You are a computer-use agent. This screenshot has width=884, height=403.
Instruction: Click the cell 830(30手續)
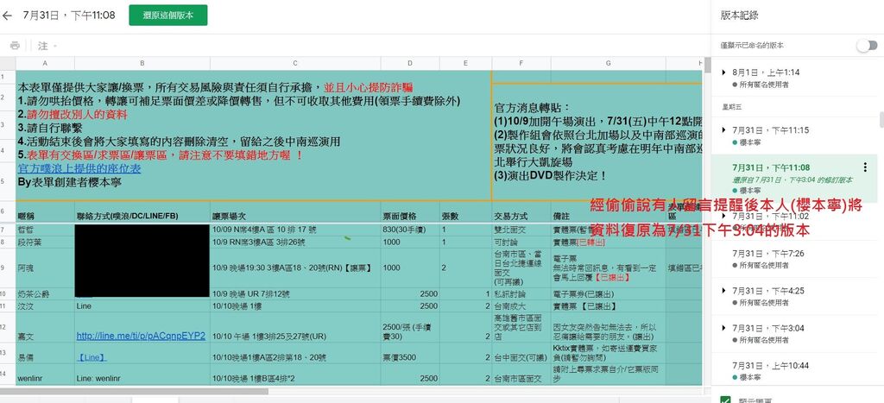click(x=410, y=230)
